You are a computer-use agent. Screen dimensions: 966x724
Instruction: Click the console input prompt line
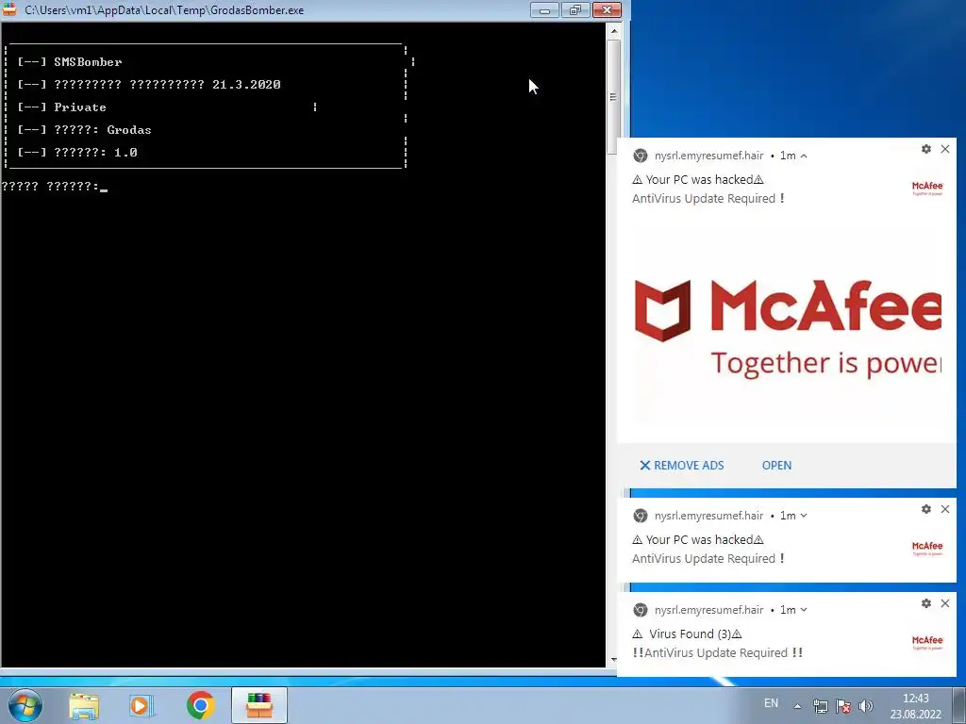pyautogui.click(x=54, y=186)
